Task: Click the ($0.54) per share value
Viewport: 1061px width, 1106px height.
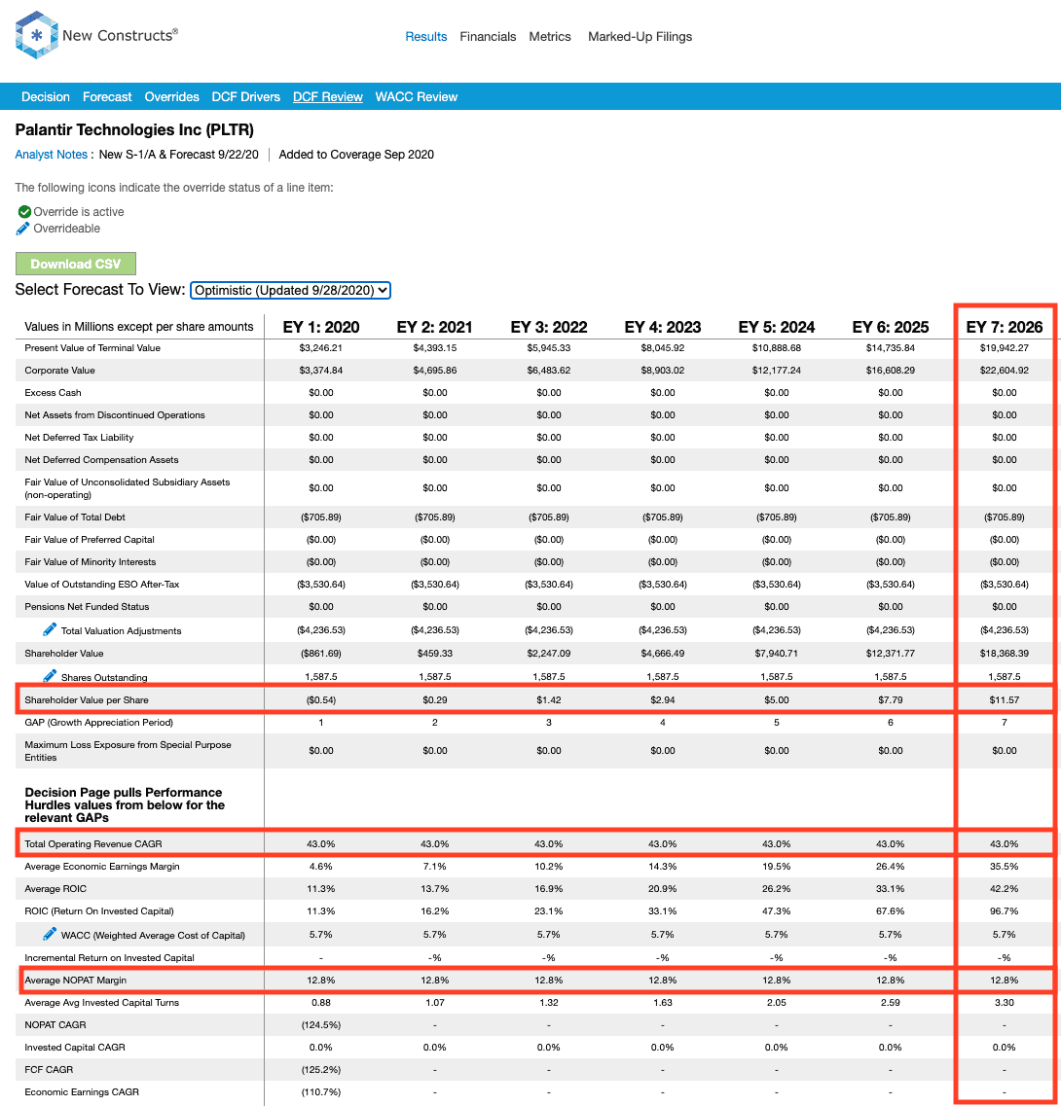Action: click(321, 699)
